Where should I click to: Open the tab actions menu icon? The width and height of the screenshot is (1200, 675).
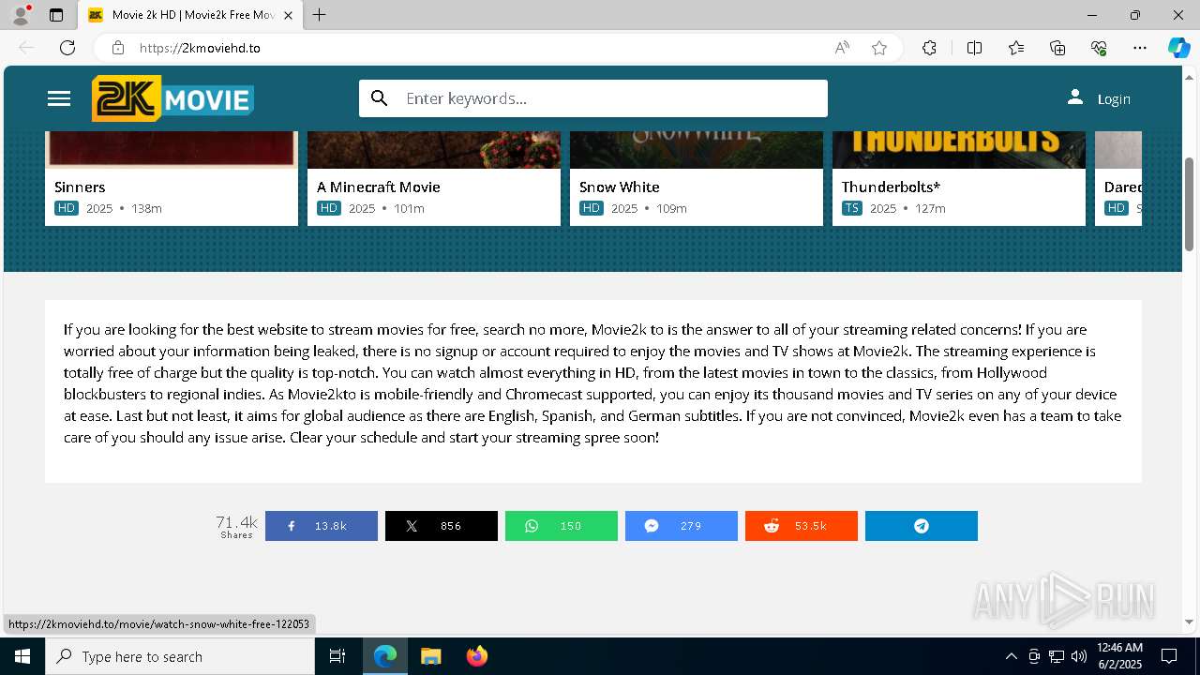tap(56, 15)
